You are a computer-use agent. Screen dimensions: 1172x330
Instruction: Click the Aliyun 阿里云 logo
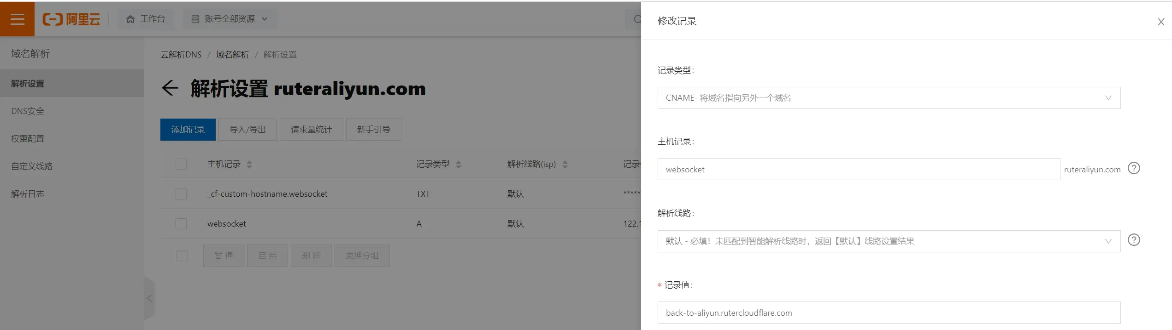71,19
